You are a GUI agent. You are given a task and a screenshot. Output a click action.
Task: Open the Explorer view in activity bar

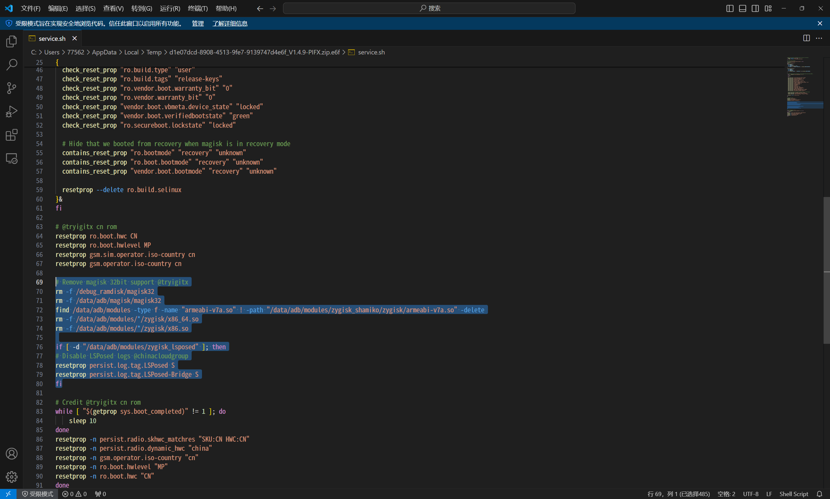pos(11,41)
